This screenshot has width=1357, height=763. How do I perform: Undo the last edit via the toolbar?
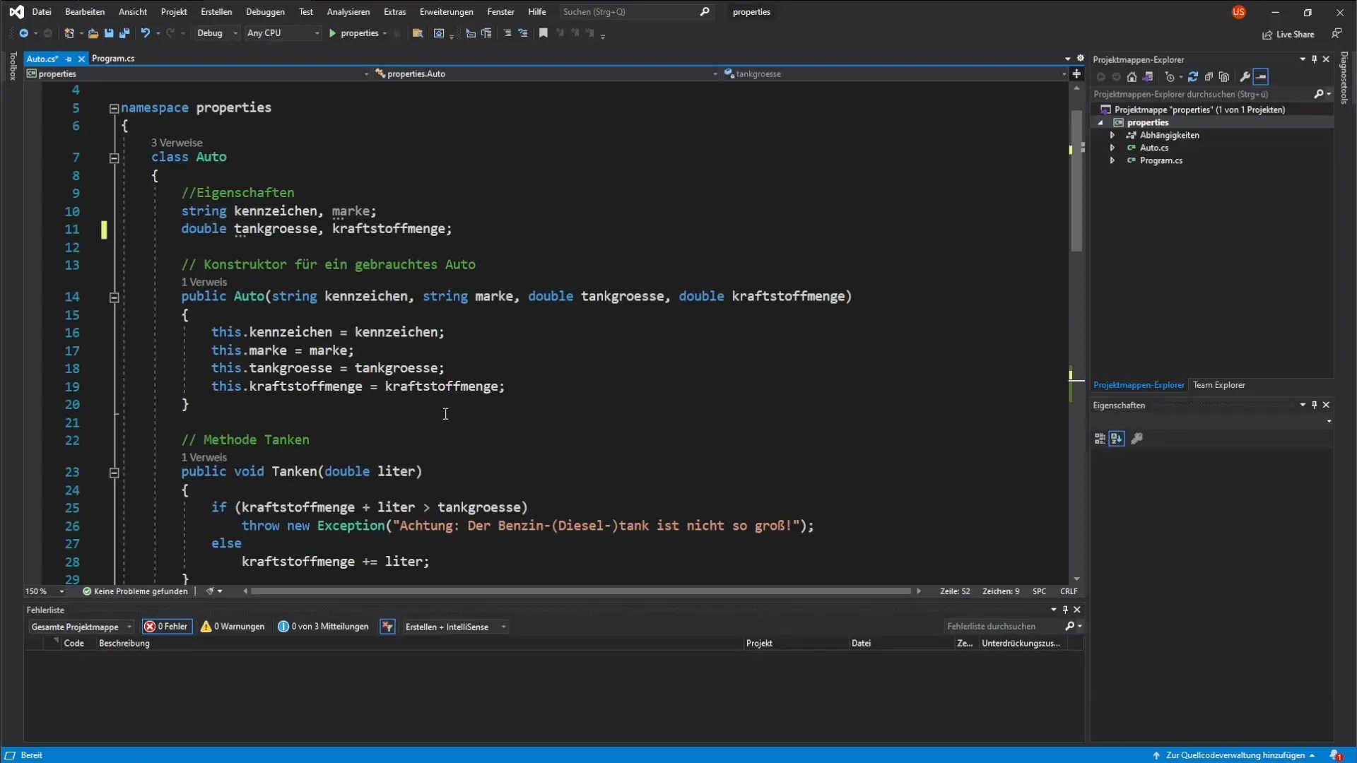click(x=145, y=33)
